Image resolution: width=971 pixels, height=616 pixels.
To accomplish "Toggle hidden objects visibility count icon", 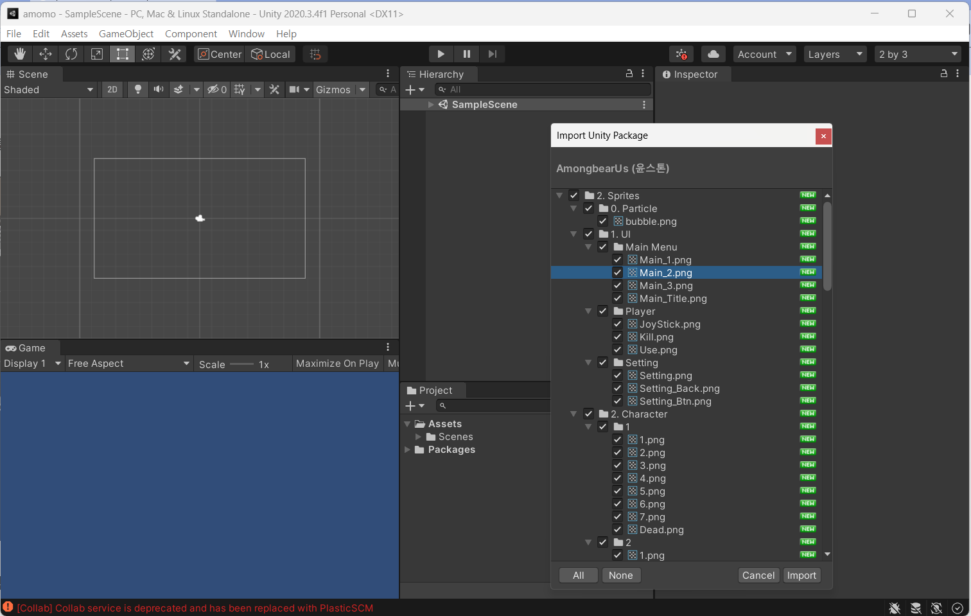I will click(217, 89).
